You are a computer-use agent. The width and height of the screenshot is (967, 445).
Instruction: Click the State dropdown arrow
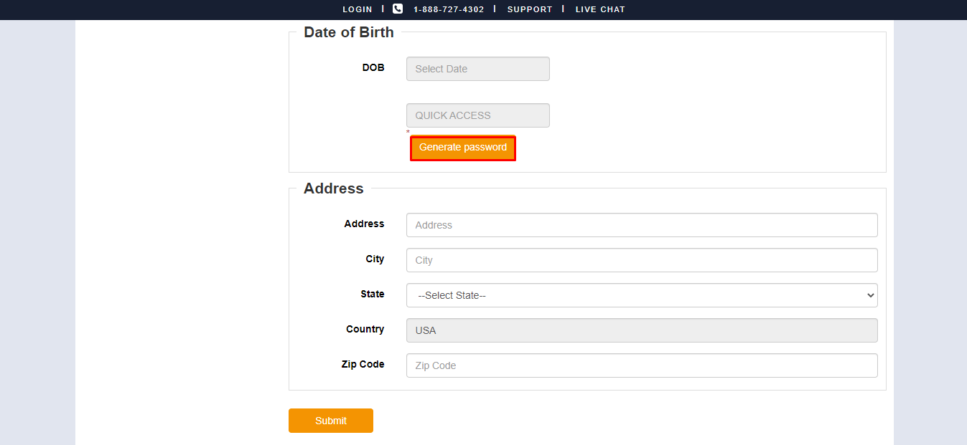pyautogui.click(x=871, y=295)
